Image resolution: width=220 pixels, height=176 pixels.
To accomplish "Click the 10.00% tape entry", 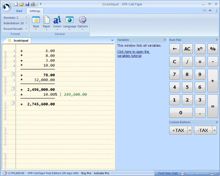I will (50, 94).
